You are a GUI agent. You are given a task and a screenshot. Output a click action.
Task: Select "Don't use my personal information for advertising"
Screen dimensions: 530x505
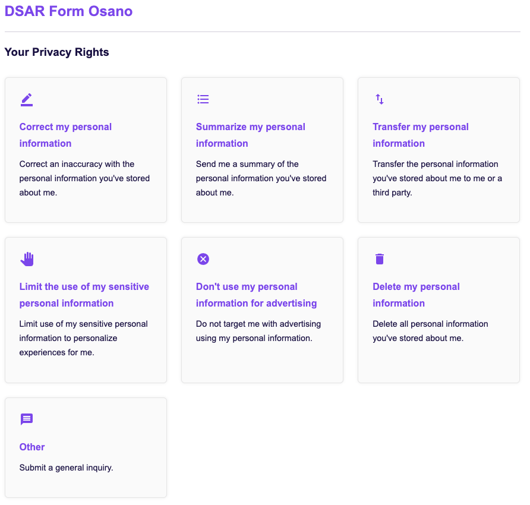256,295
